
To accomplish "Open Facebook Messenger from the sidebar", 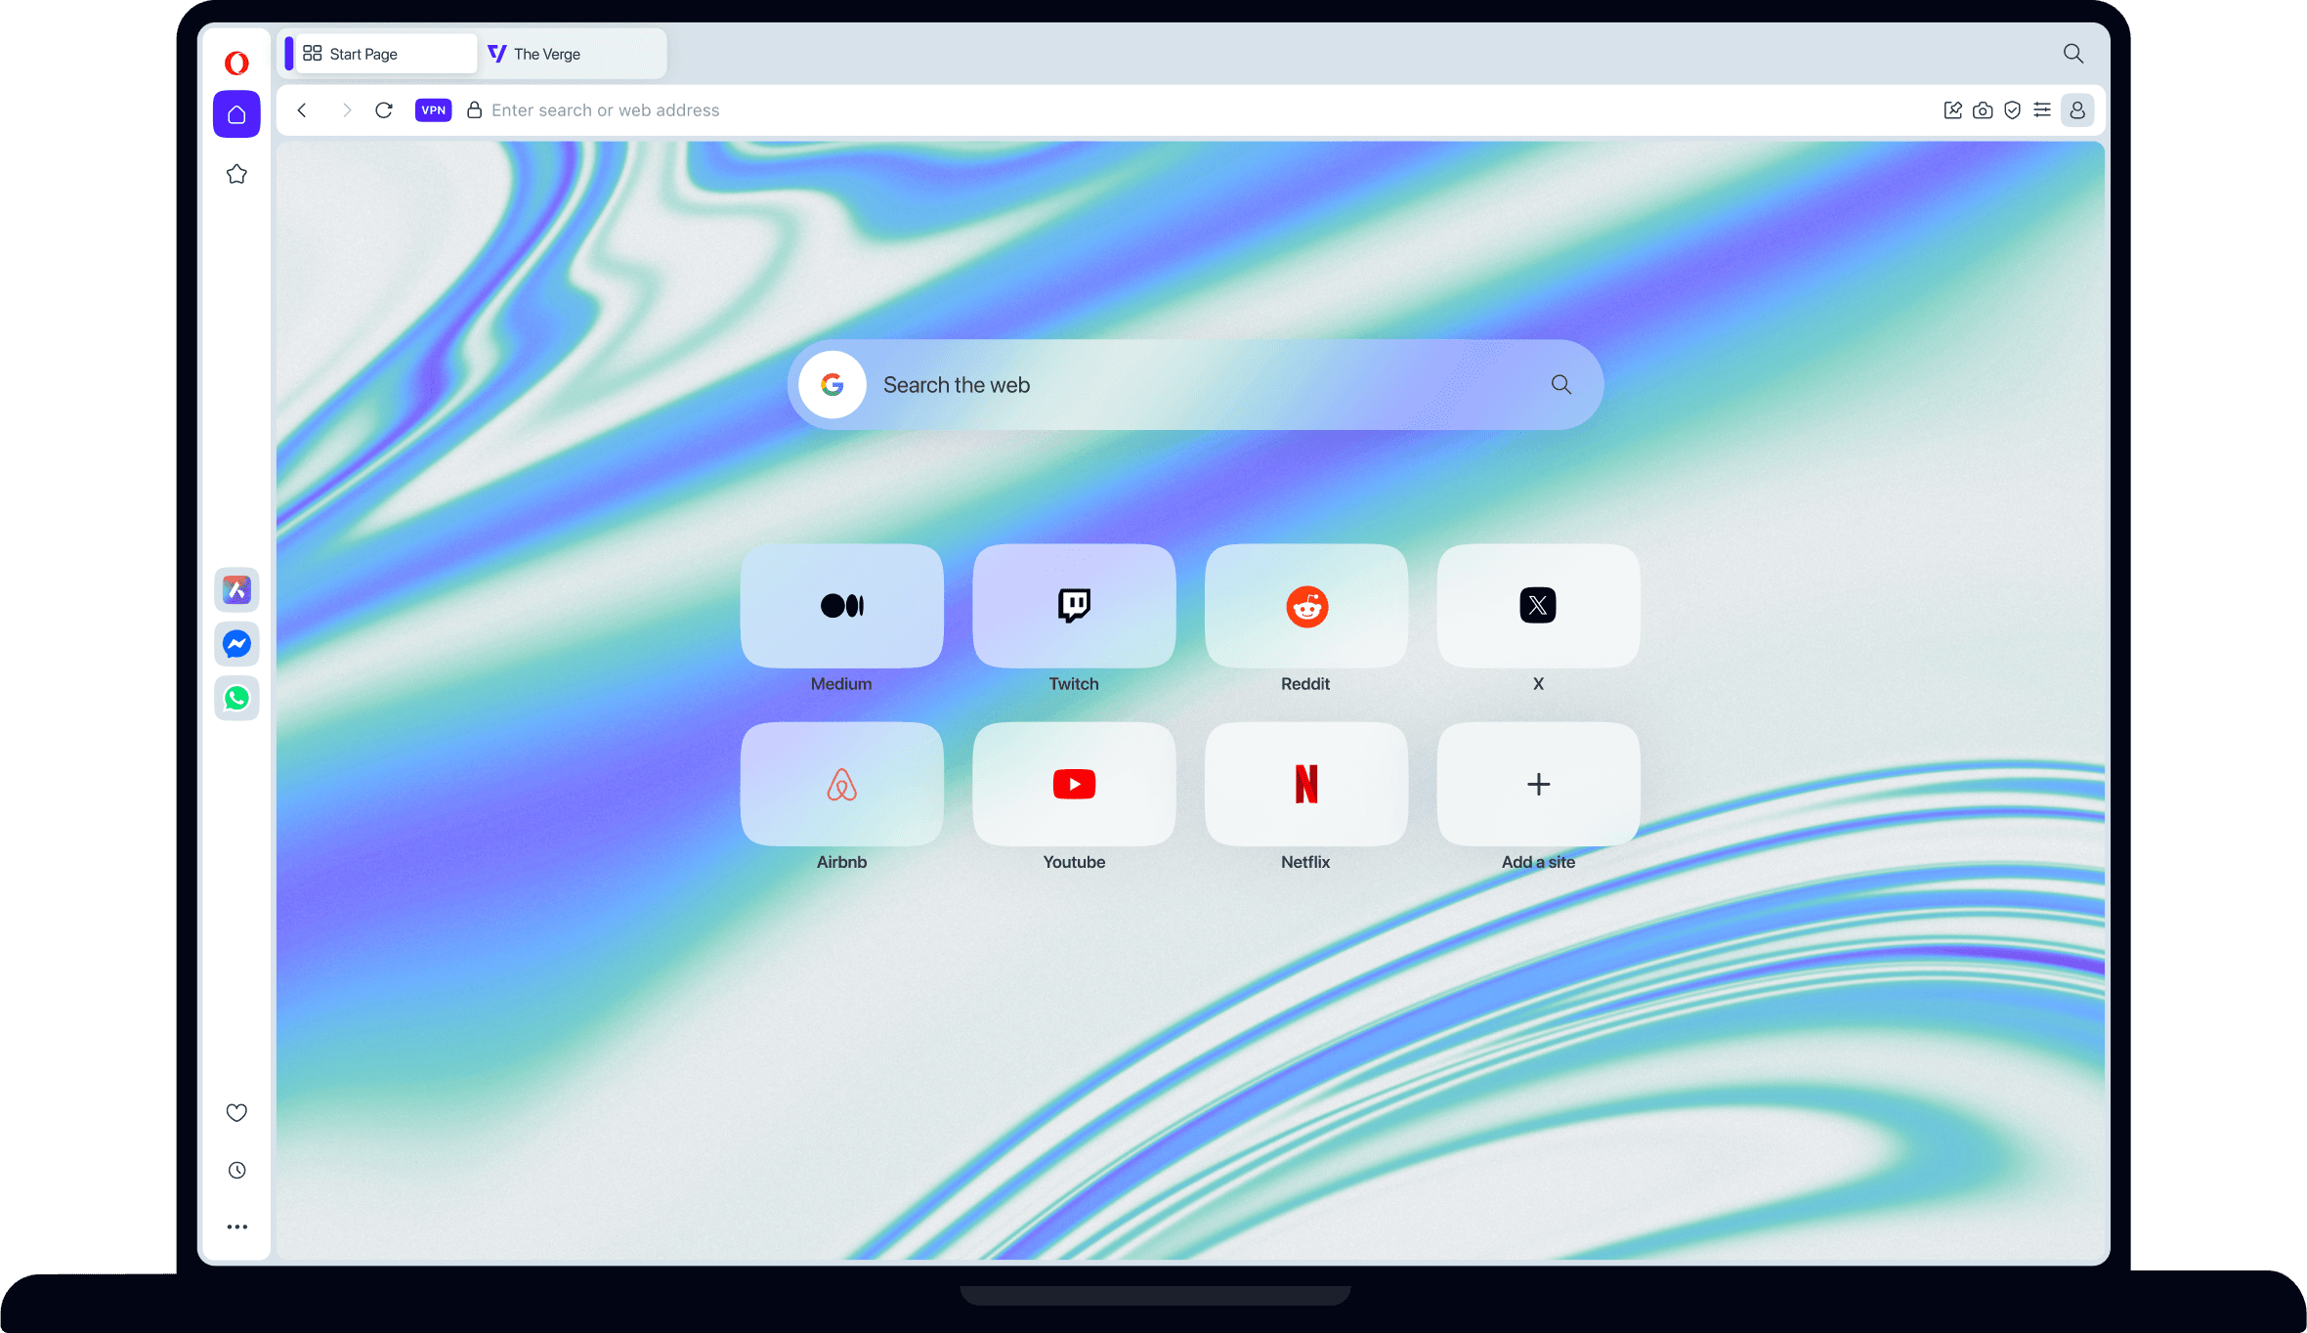I will click(236, 644).
